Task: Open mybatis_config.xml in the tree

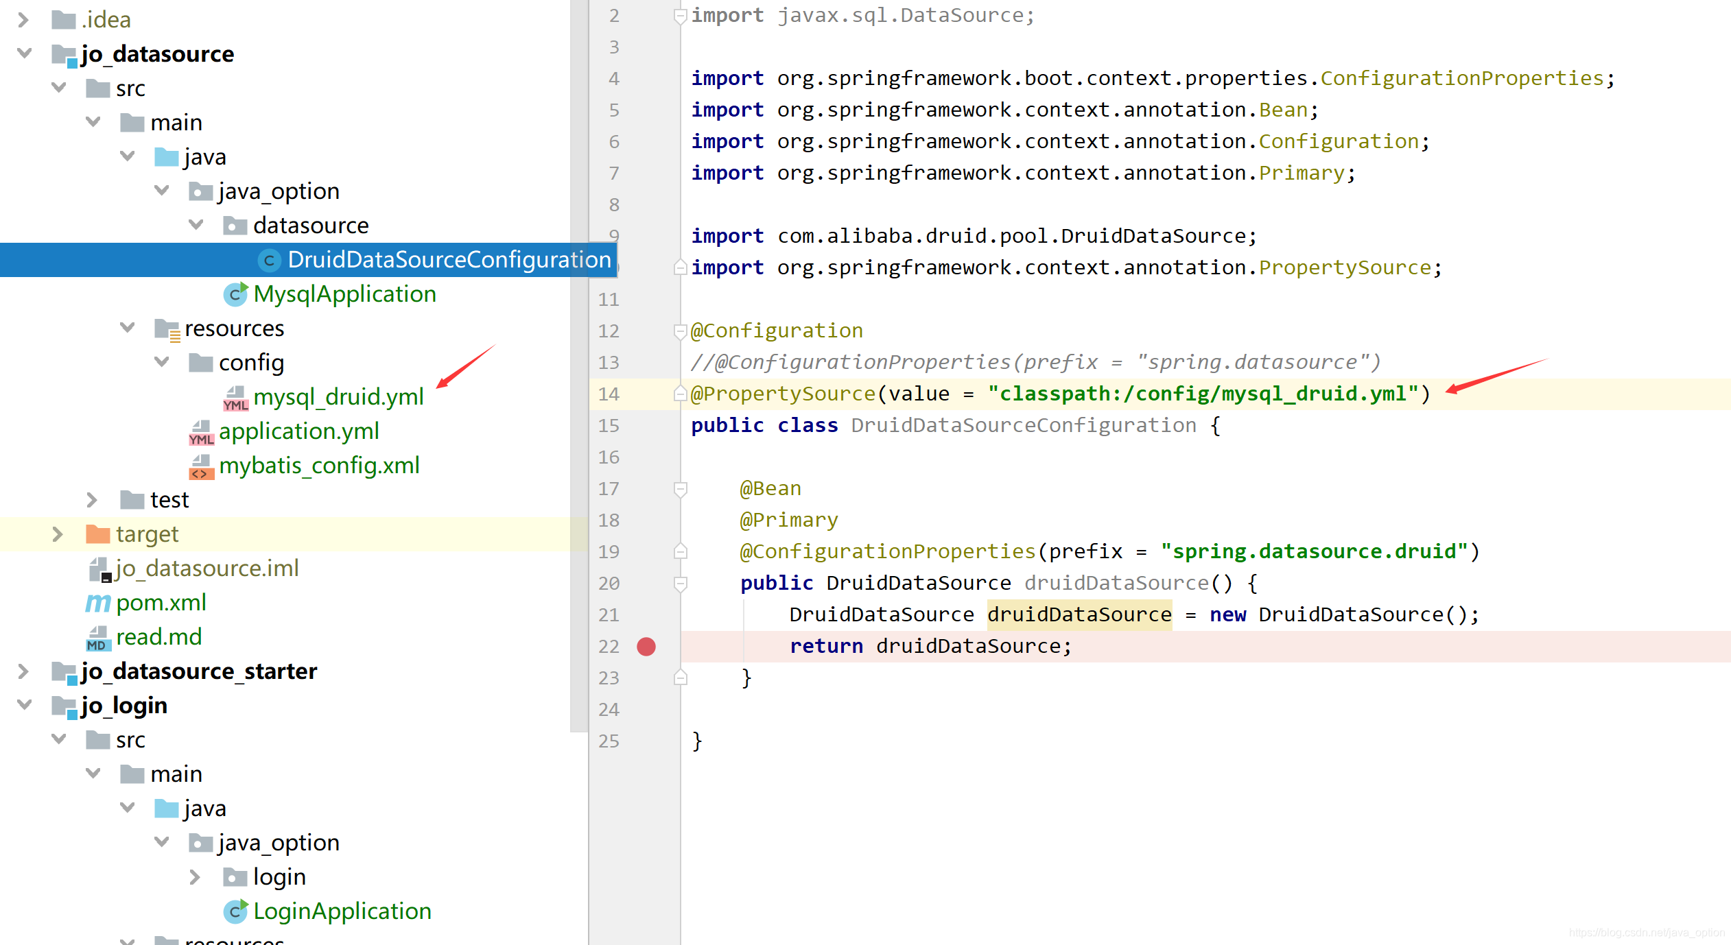Action: 319,466
